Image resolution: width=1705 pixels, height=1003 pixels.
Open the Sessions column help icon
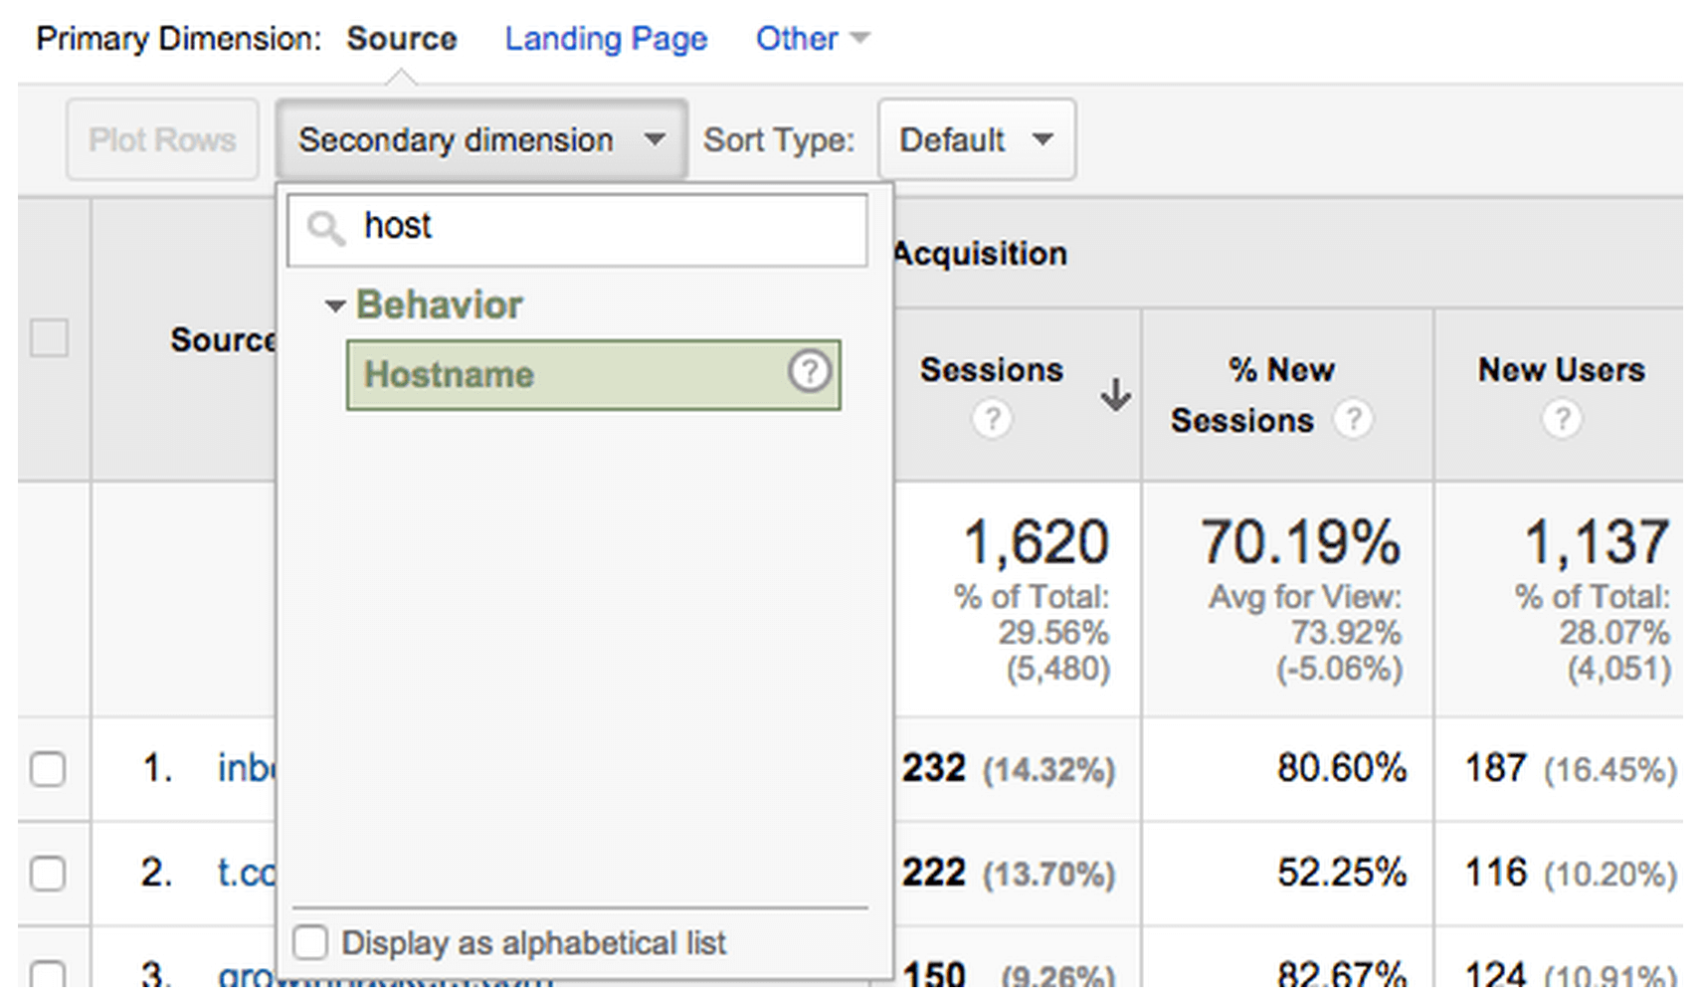(x=991, y=419)
